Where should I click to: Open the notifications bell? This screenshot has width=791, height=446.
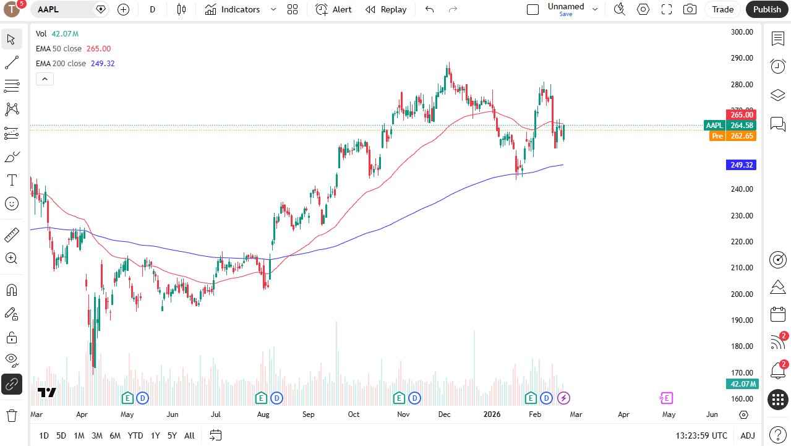[778, 371]
